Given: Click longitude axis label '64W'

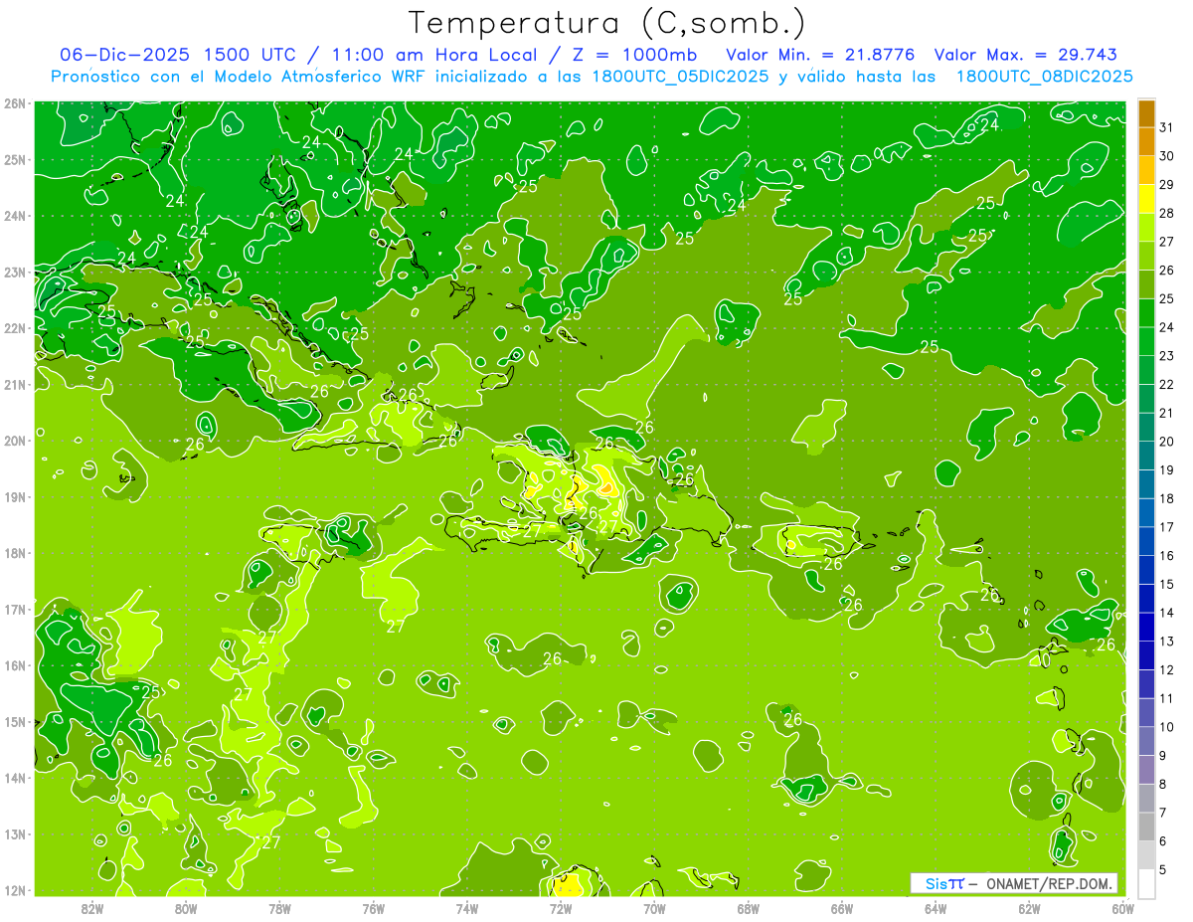Looking at the screenshot, I should click(x=936, y=908).
